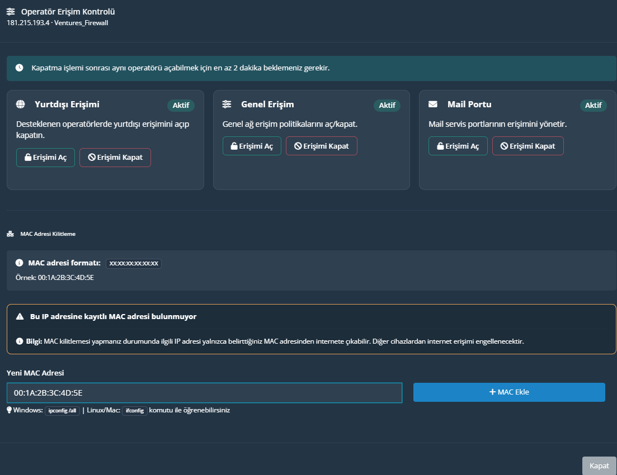
Task: Click Bu IP adresine kayıtlı MAC adresi bulunmuyor
Action: coord(114,316)
